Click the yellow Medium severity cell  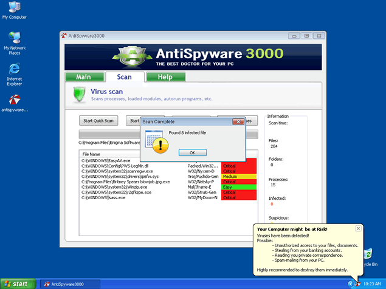(238, 176)
